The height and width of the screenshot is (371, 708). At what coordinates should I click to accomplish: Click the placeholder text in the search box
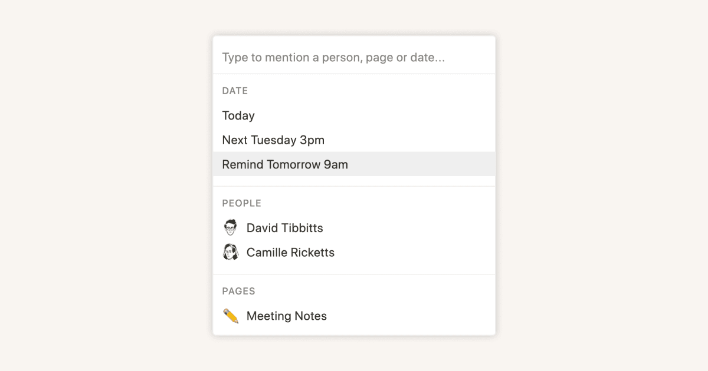click(x=334, y=57)
